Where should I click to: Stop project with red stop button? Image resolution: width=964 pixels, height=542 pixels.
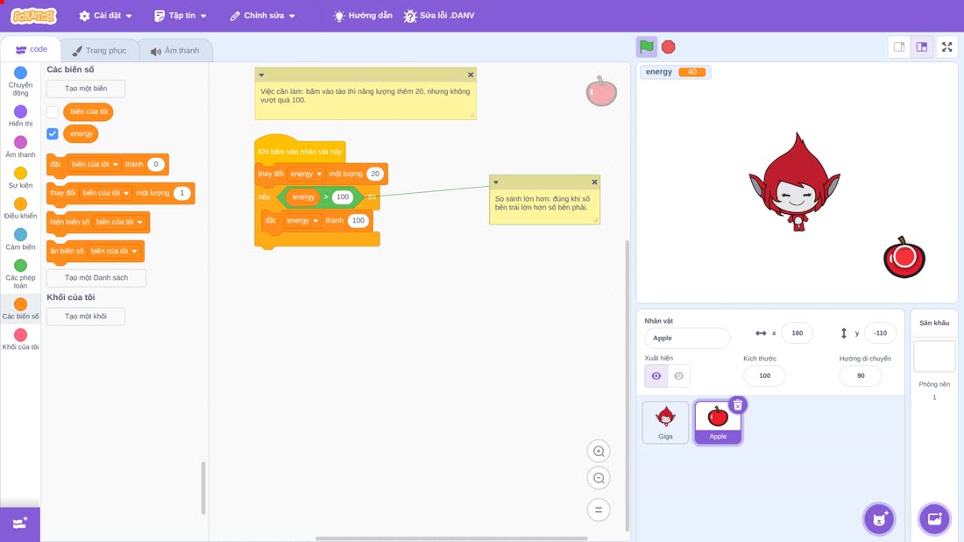pos(669,46)
